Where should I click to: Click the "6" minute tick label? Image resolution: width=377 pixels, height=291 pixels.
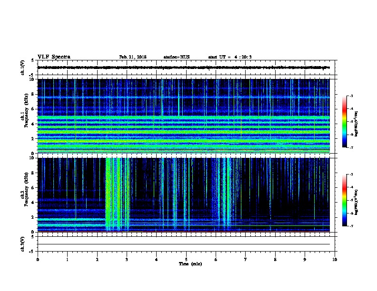tap(216, 260)
